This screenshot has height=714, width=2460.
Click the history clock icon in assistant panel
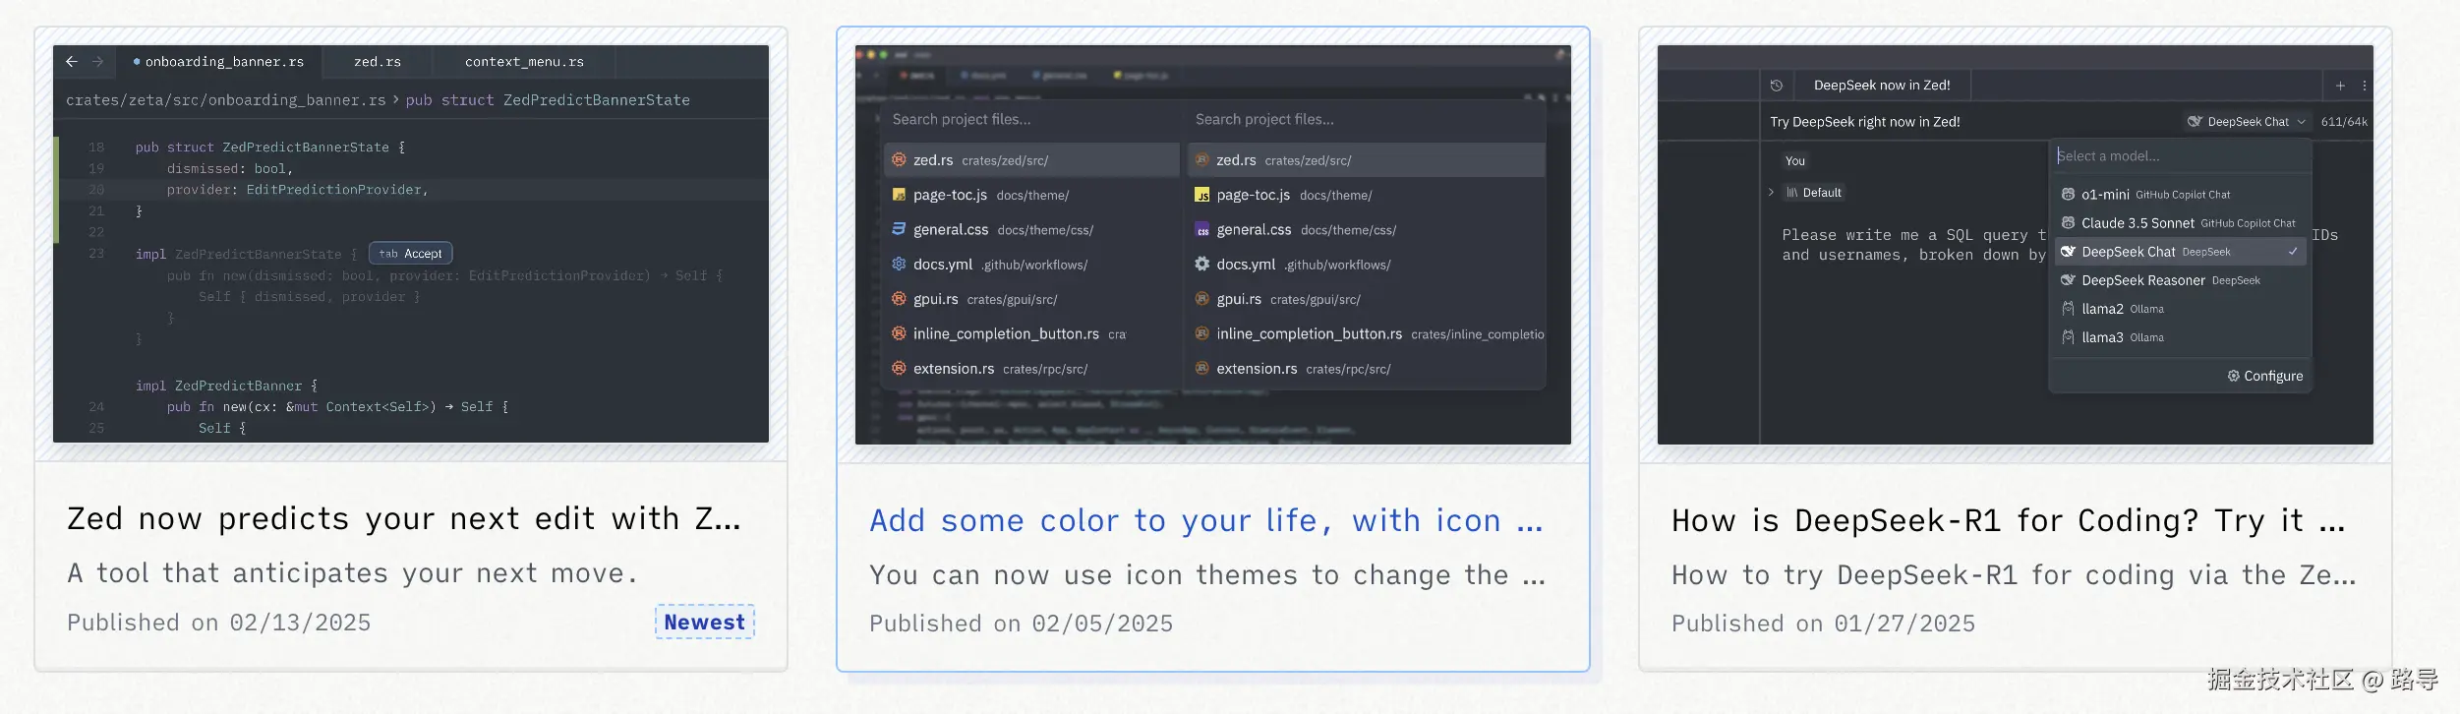click(1777, 86)
